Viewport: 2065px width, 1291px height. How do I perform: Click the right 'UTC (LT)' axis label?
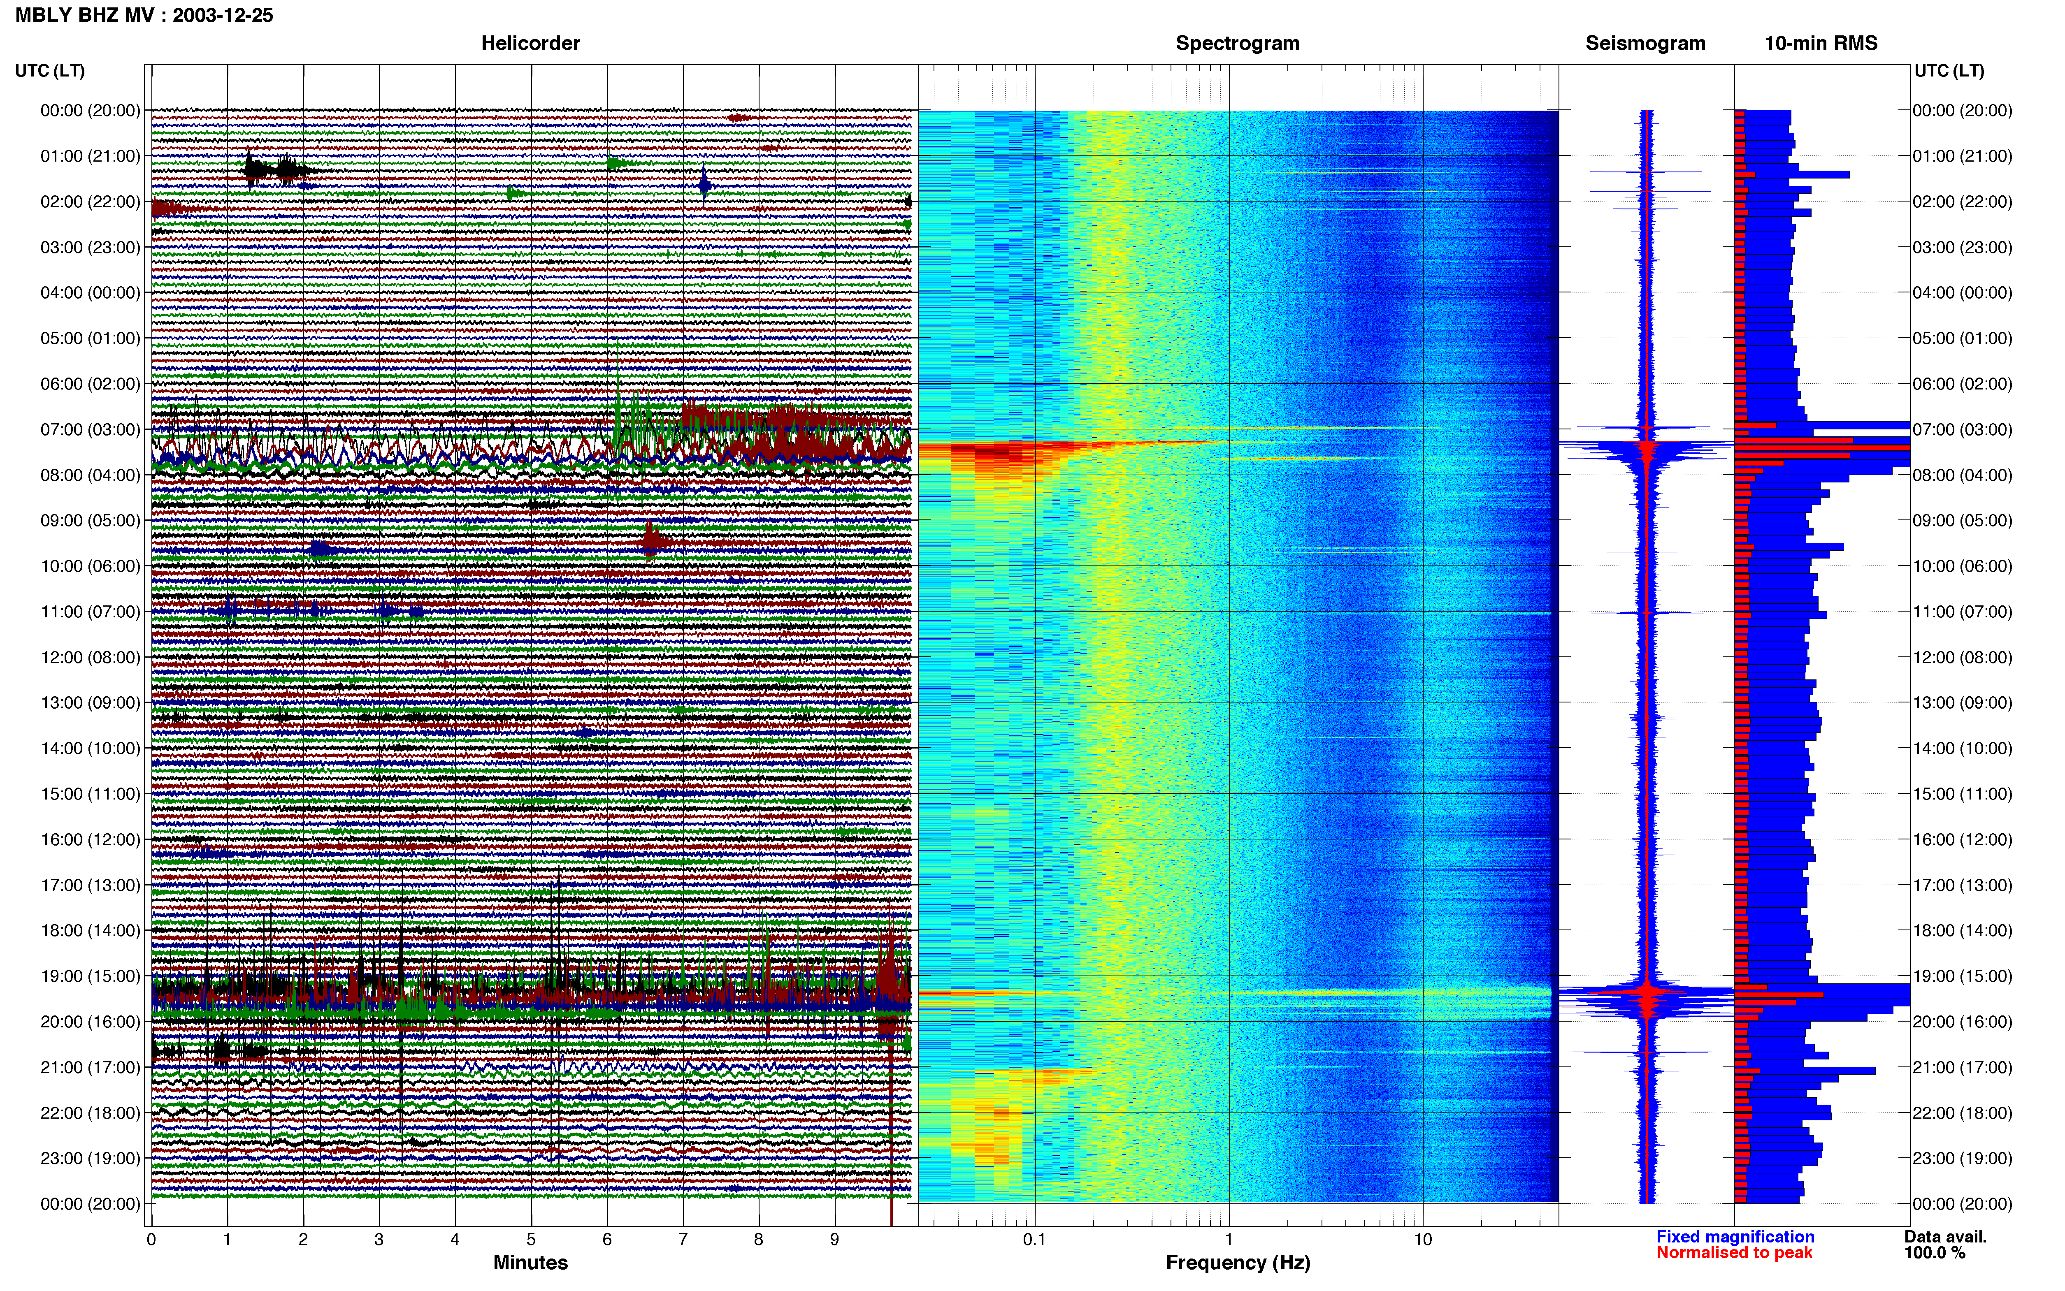click(1949, 70)
